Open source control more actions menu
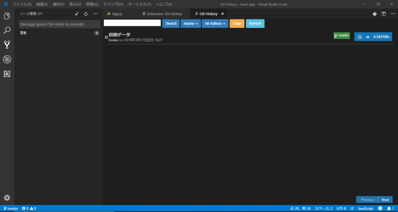Image resolution: width=398 pixels, height=212 pixels. [x=95, y=14]
